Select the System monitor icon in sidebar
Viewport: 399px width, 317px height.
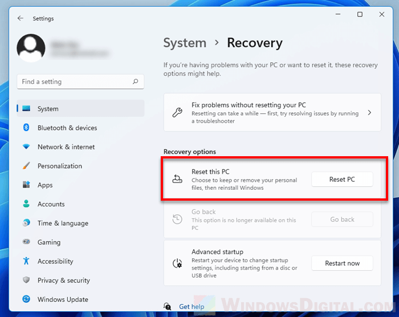point(26,109)
